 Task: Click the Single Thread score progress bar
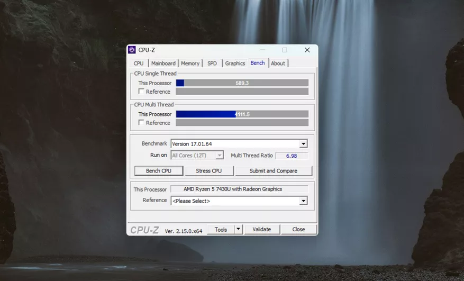[x=242, y=83]
